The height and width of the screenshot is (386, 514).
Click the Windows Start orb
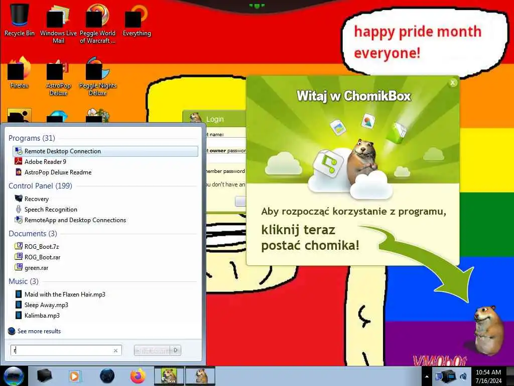tap(14, 376)
